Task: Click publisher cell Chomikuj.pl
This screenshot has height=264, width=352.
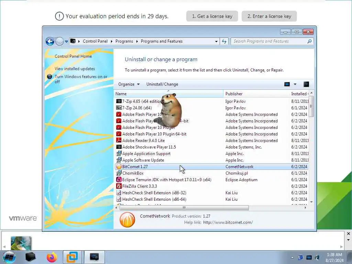Action: (x=236, y=173)
